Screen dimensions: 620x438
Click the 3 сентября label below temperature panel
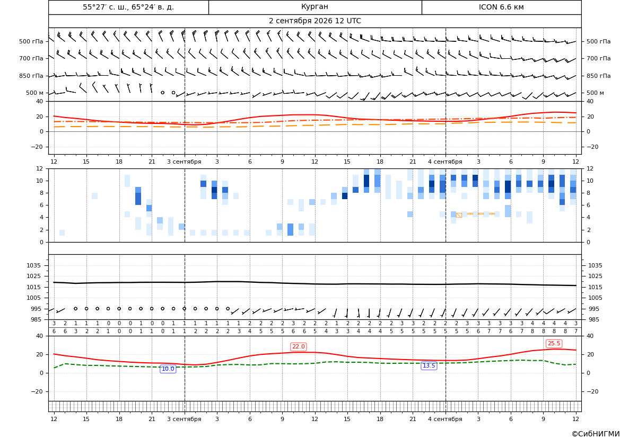point(184,162)
